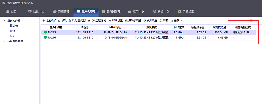Sort by 网卡速率 column header
262x104 pixels.
coord(179,27)
